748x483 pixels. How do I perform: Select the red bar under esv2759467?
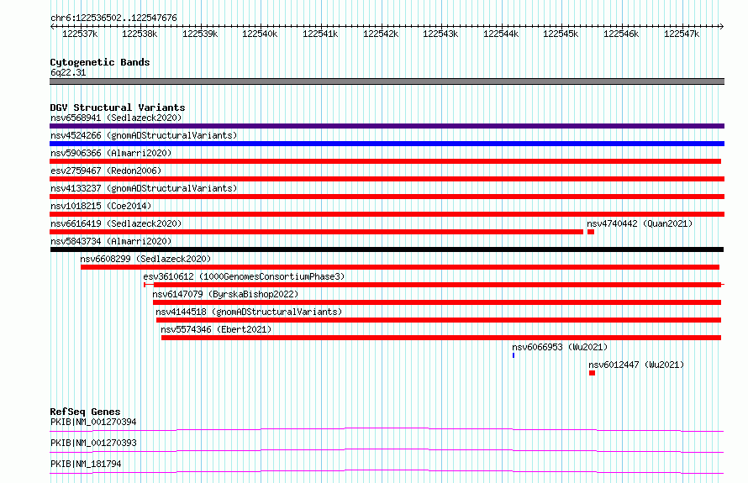387,179
